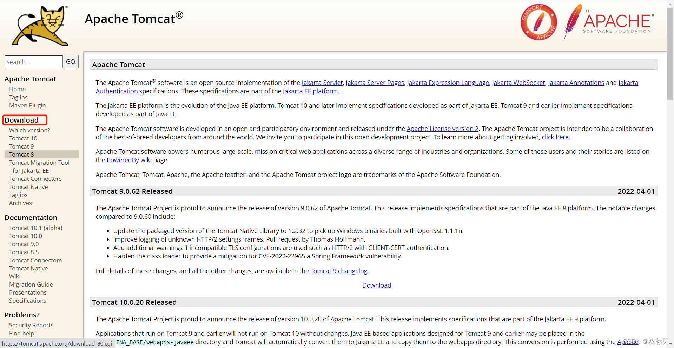
Task: Follow the Jakarta WebSocket link
Action: (518, 83)
